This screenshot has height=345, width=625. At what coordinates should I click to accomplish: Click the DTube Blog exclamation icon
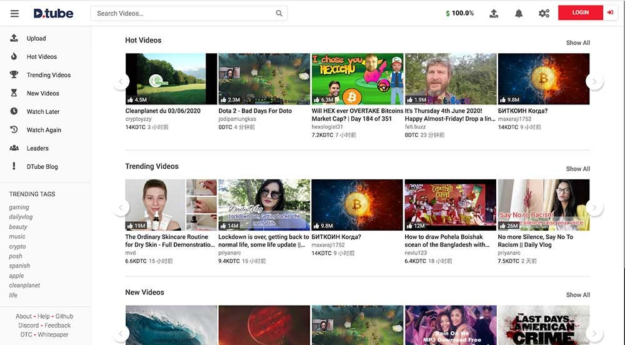[14, 166]
